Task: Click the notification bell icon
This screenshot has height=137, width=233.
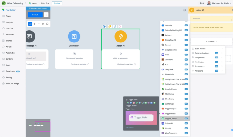Action: click(201, 3)
